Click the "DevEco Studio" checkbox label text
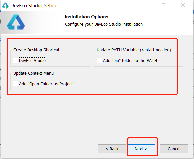 (32, 60)
